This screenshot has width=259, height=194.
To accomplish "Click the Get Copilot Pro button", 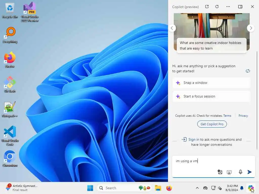I will [x=212, y=124].
